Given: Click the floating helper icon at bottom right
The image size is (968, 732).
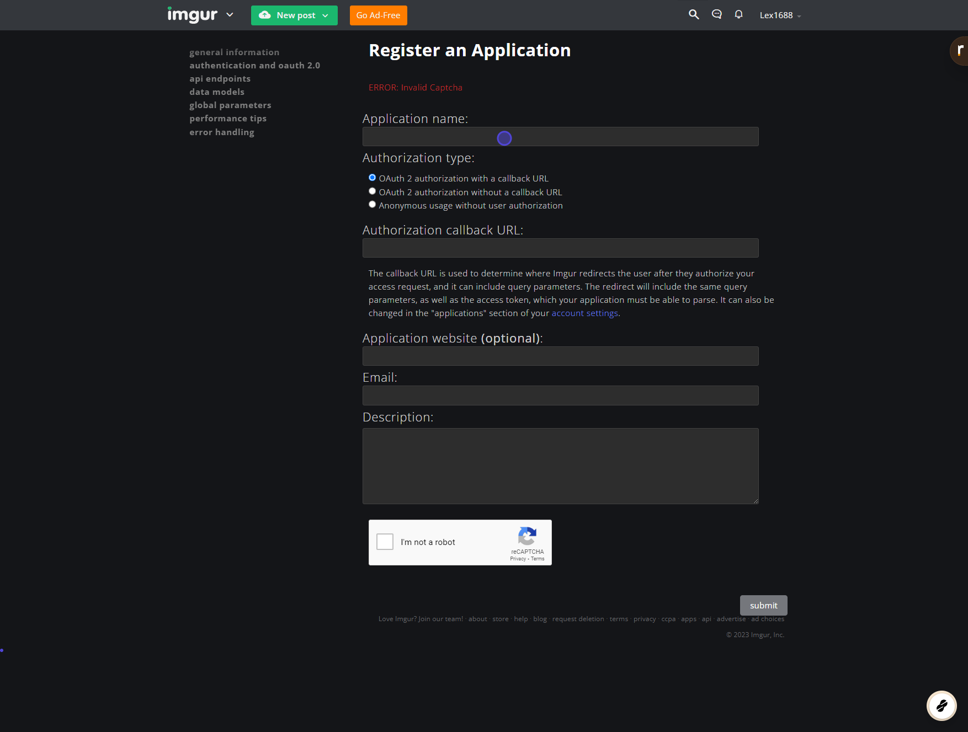Looking at the screenshot, I should [x=942, y=706].
